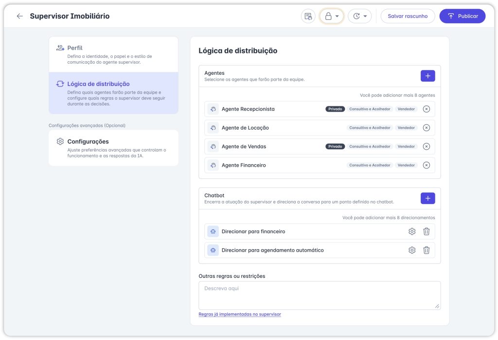Focus the Outras regras ou restrições text area
This screenshot has width=498, height=340.
[x=319, y=295]
